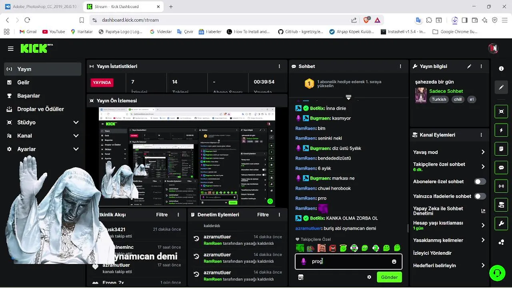Select Yayın in the left sidebar
The width and height of the screenshot is (512, 288).
click(43, 69)
